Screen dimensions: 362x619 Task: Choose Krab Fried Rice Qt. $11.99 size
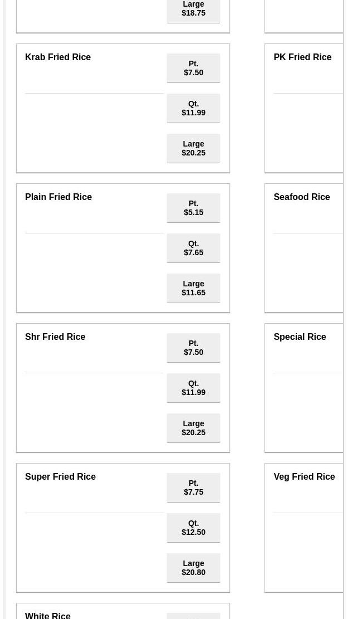pyautogui.click(x=193, y=108)
